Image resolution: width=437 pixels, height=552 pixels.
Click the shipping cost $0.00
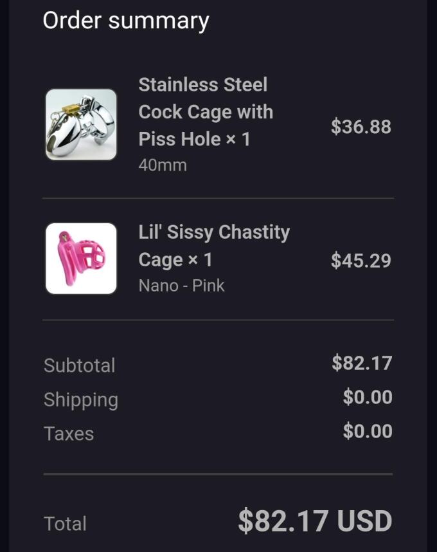point(368,398)
